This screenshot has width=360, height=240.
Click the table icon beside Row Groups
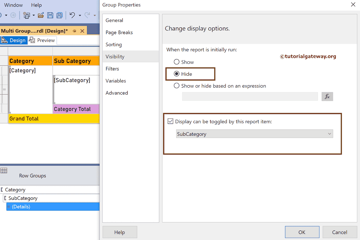(4, 170)
